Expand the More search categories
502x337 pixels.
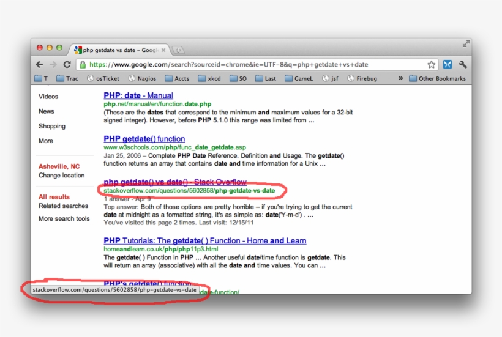(x=46, y=141)
